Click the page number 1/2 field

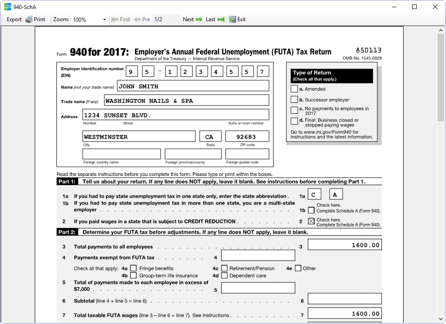[x=166, y=19]
